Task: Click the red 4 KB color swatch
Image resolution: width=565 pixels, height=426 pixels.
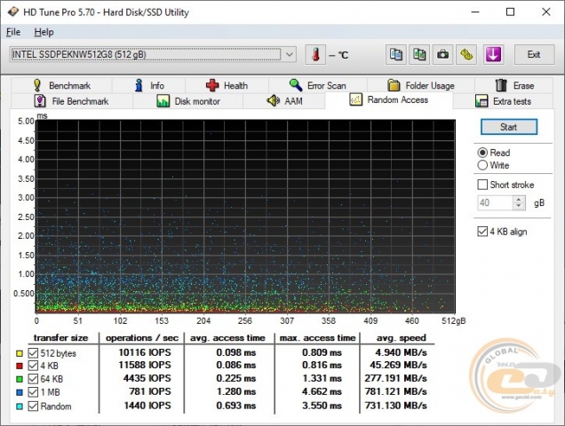Action: [x=20, y=367]
